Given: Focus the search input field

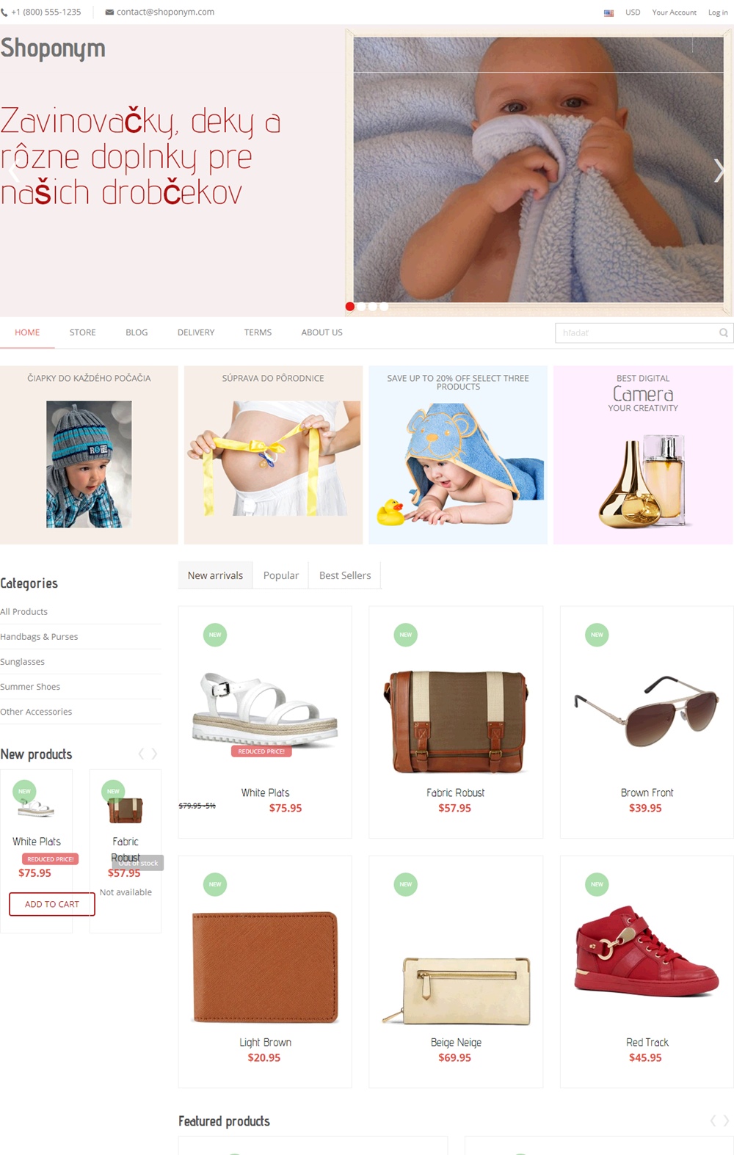Looking at the screenshot, I should (x=636, y=332).
